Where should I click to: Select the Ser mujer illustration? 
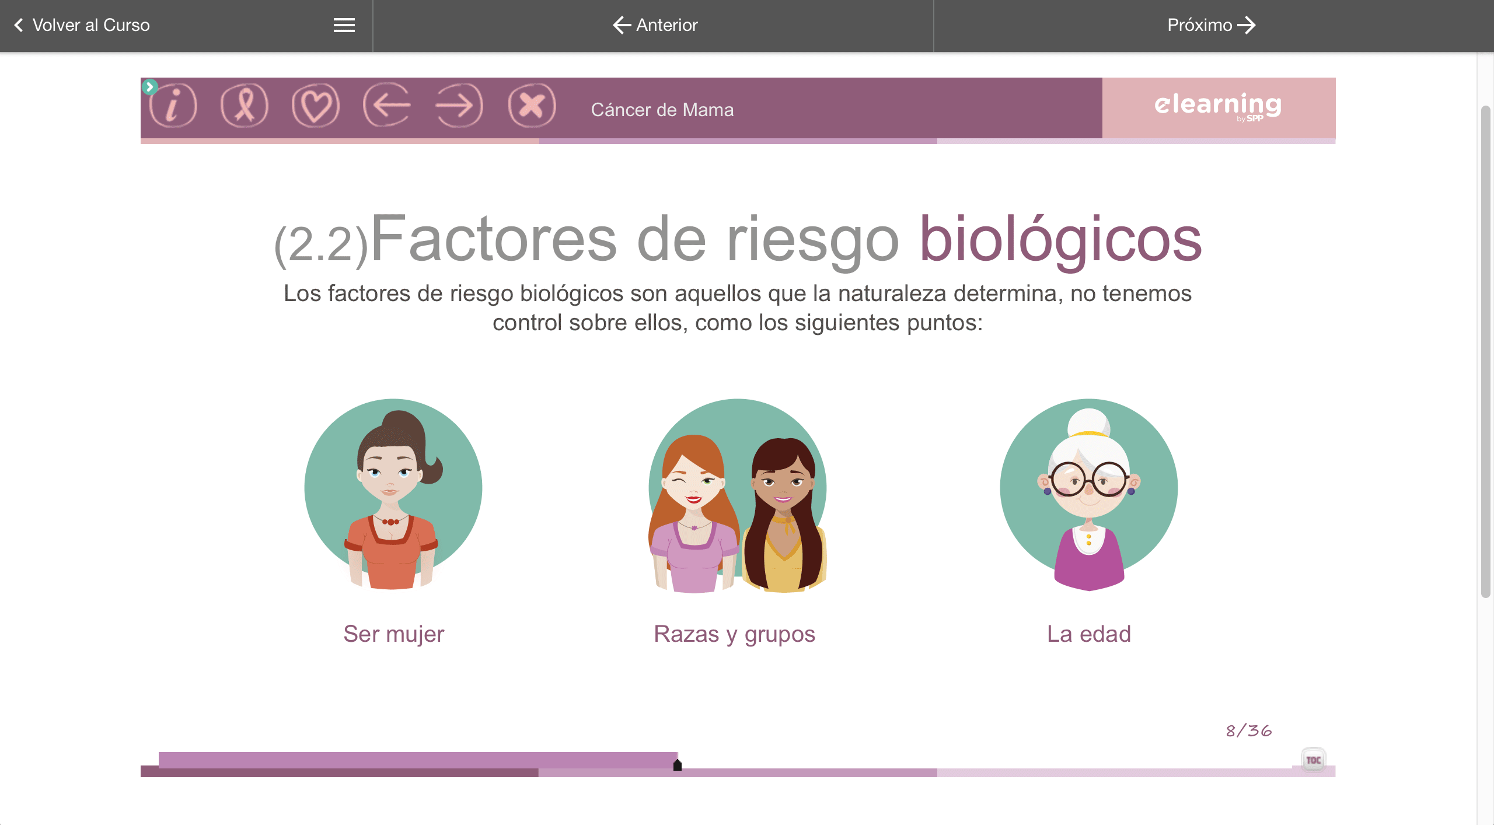[x=393, y=495]
